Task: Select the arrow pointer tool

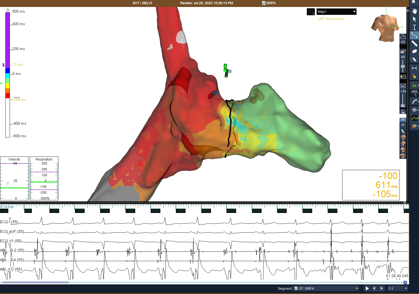Action: click(414, 19)
